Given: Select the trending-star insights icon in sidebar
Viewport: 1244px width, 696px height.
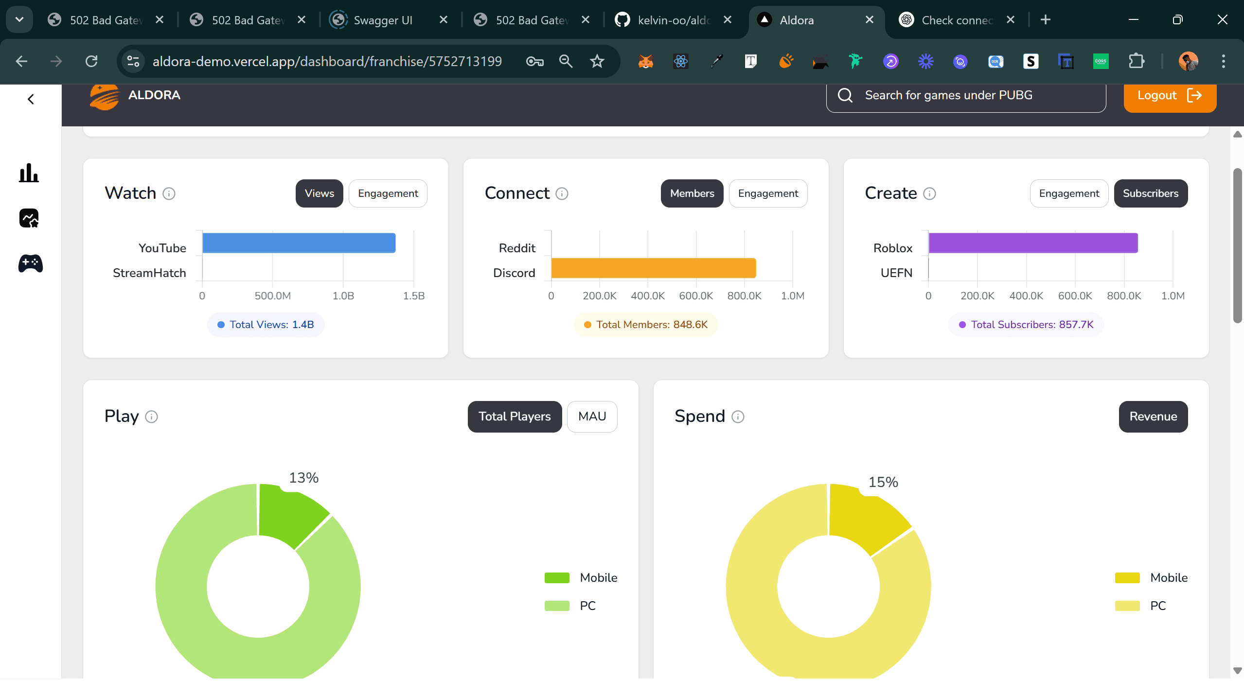Looking at the screenshot, I should tap(29, 218).
